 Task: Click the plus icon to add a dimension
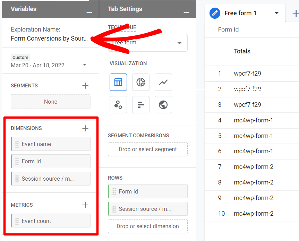85,128
